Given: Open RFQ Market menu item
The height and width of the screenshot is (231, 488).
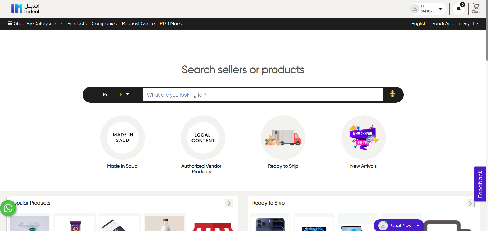Looking at the screenshot, I should tap(172, 24).
